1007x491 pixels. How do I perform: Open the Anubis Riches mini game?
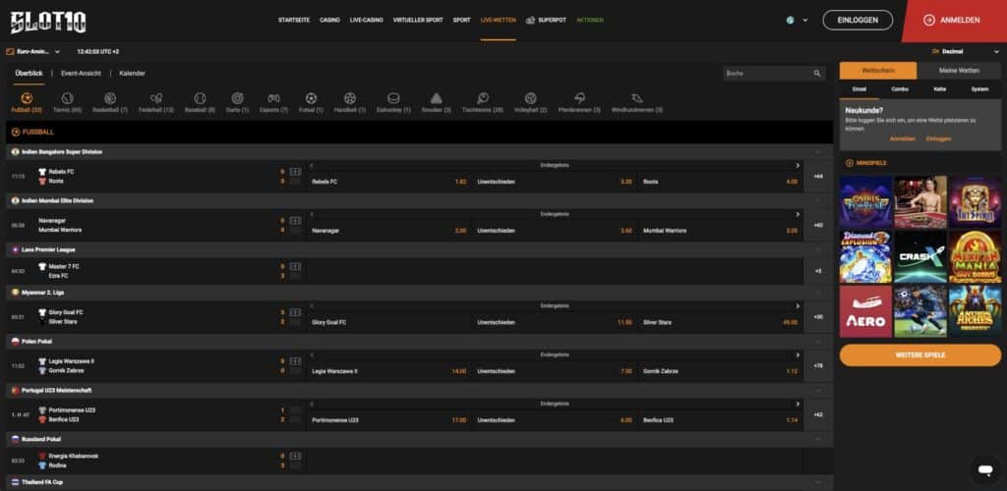975,311
